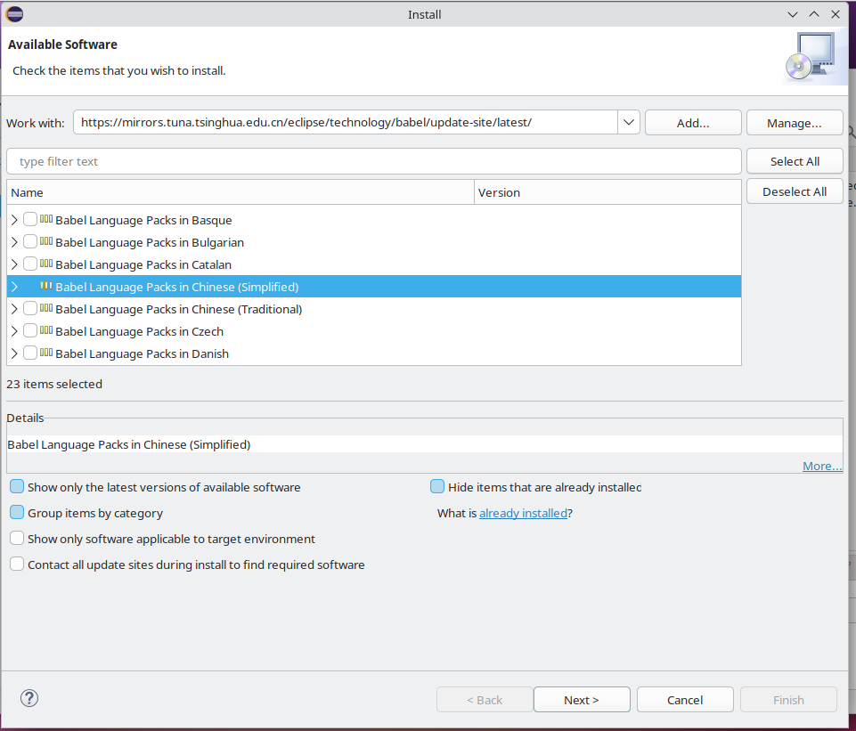Screen dimensions: 856x731
Task: Expand Babel Language Packs in Danish
Action: pyautogui.click(x=14, y=353)
